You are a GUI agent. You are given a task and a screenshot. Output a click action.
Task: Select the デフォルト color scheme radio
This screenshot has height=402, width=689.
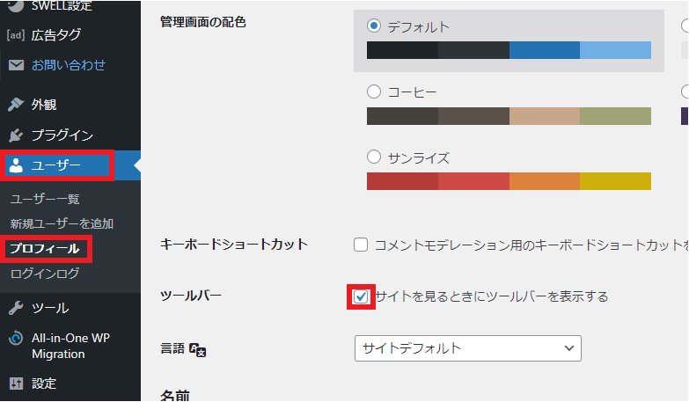pyautogui.click(x=374, y=26)
